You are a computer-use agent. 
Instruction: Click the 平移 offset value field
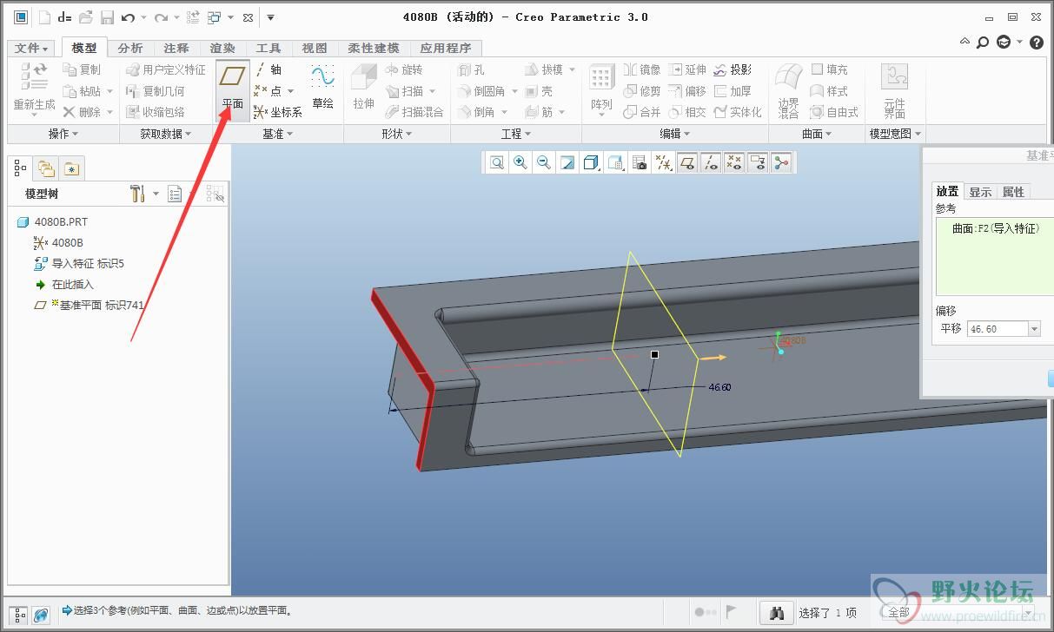[998, 329]
